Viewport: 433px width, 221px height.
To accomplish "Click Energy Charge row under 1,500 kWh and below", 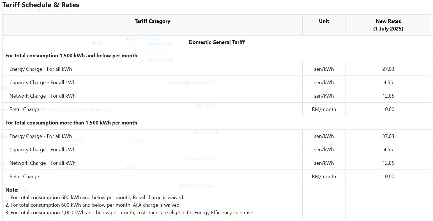I will pos(41,69).
